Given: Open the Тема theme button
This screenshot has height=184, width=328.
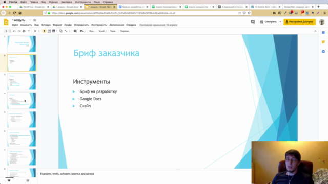Looking at the screenshot, I should click(113, 31).
